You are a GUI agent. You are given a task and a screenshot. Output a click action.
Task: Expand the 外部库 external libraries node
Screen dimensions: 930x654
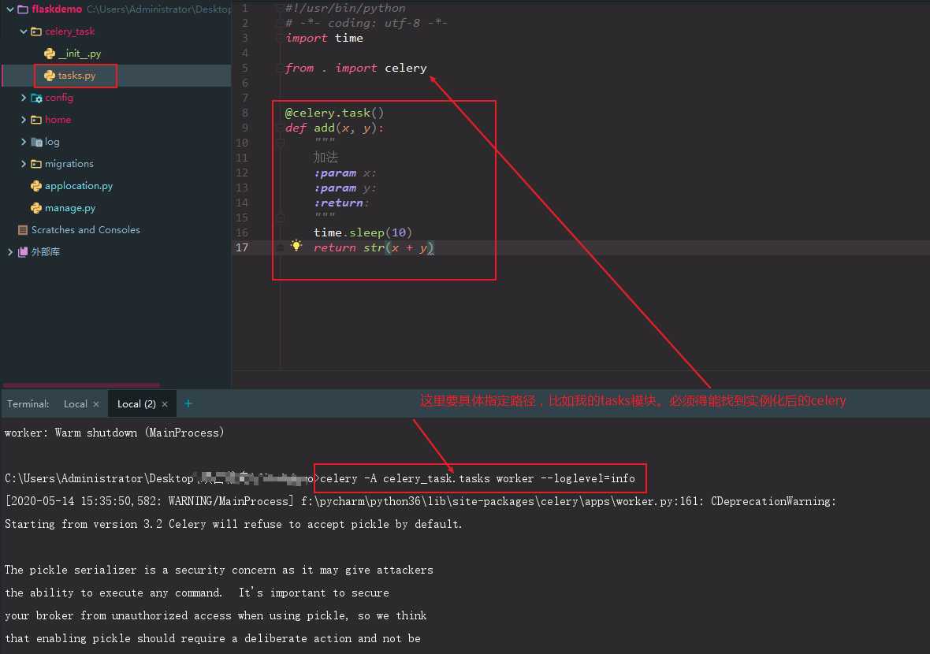click(10, 252)
